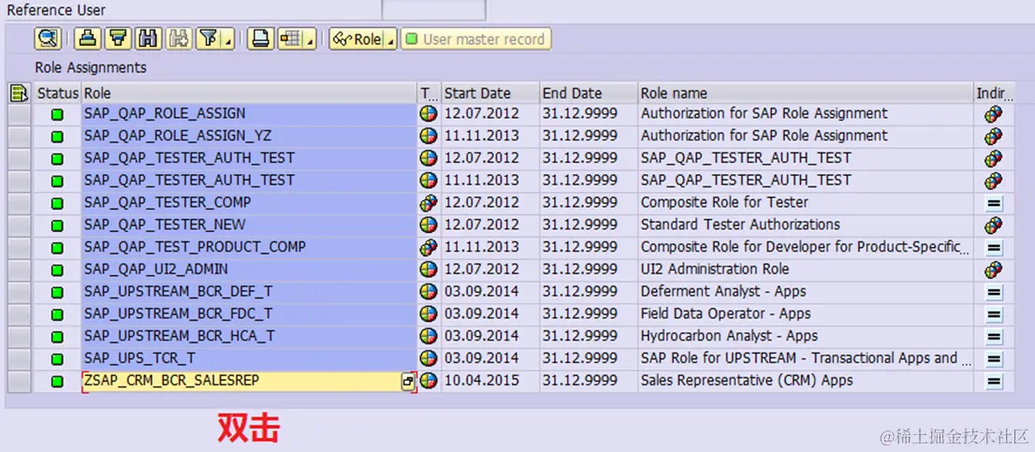
Task: Sort ascending with toolbar icon
Action: (87, 39)
